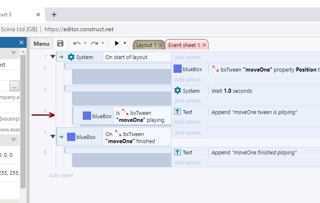
Task: Select the Event sheet 1 tab
Action: (x=184, y=45)
